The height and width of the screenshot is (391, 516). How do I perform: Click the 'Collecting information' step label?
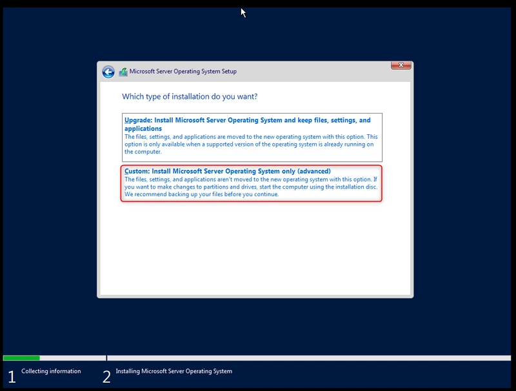click(x=51, y=371)
